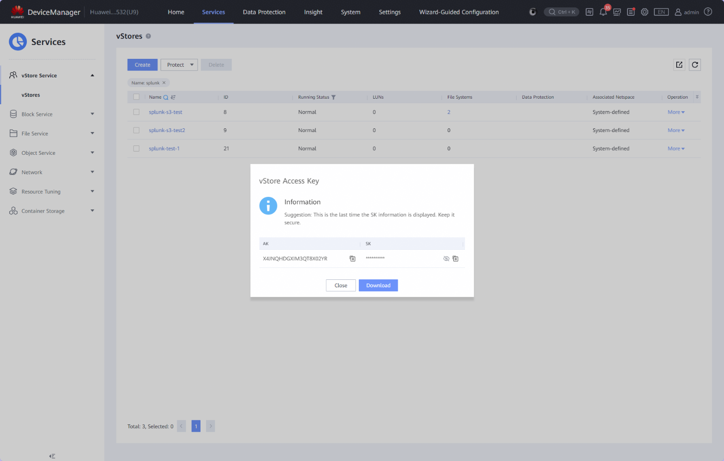
Task: Click the Create button
Action: 142,65
